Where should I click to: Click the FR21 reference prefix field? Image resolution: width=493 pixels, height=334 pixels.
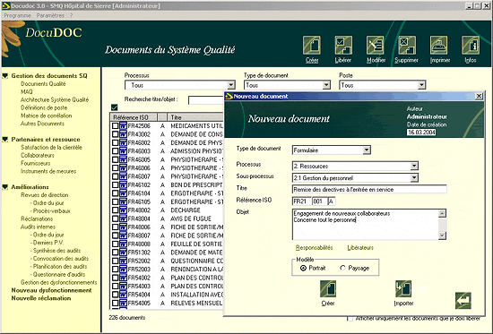pyautogui.click(x=301, y=201)
